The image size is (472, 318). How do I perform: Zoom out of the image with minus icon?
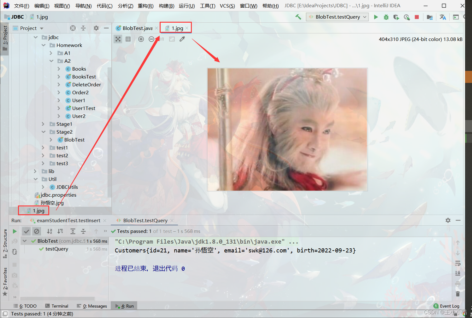[x=151, y=39]
